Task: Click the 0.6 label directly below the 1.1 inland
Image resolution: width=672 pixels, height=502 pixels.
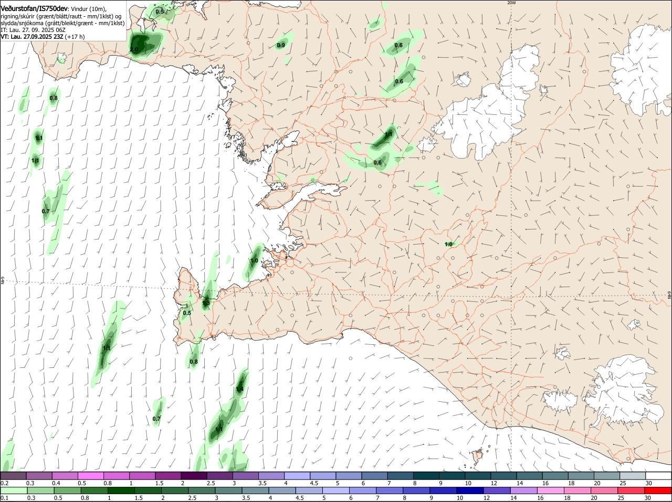Action: pos(377,162)
